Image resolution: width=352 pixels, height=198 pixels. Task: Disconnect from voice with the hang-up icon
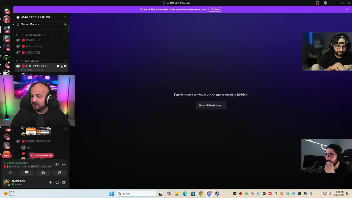pyautogui.click(x=64, y=165)
